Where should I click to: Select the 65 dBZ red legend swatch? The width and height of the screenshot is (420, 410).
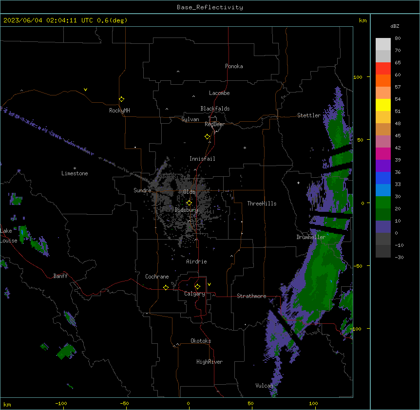[x=383, y=69]
